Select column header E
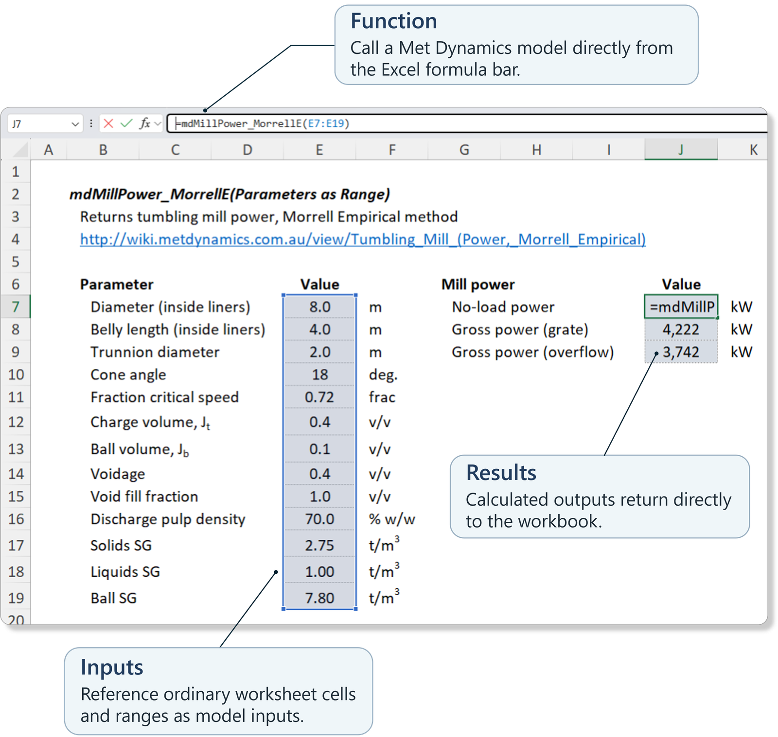This screenshot has width=778, height=737. 319,150
